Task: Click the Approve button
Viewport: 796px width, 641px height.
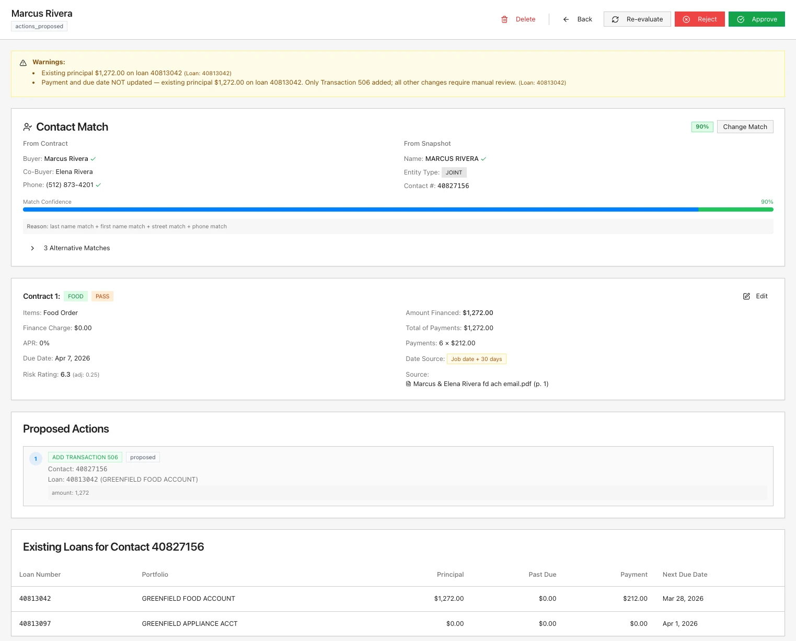Action: (x=756, y=19)
